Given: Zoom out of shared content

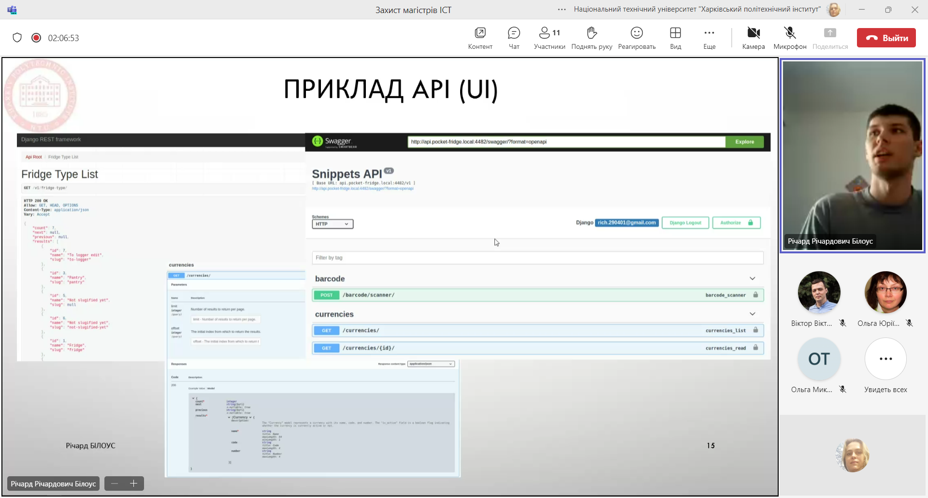Looking at the screenshot, I should tap(115, 483).
